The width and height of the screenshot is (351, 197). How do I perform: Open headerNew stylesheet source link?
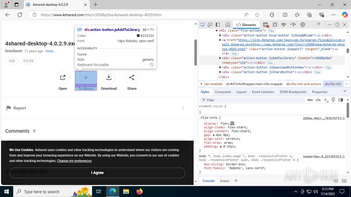pyautogui.click(x=324, y=157)
